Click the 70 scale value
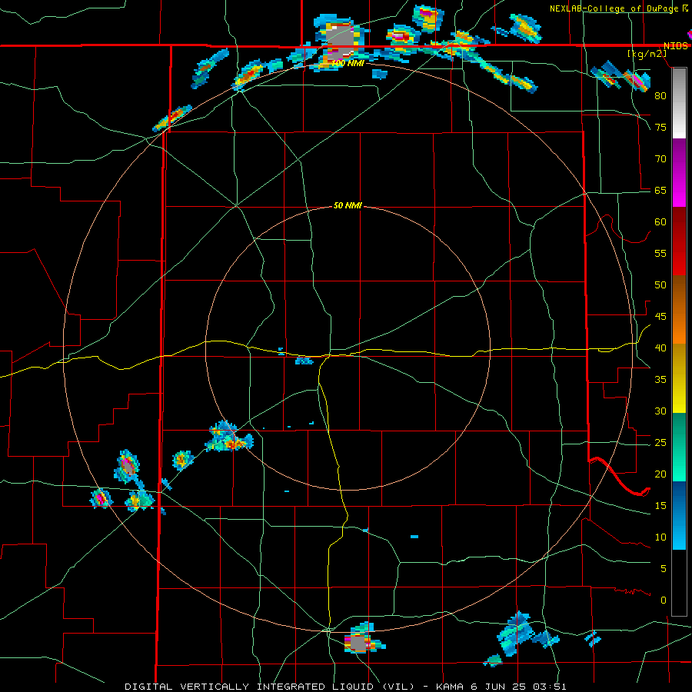692x692 pixels. pyautogui.click(x=660, y=159)
